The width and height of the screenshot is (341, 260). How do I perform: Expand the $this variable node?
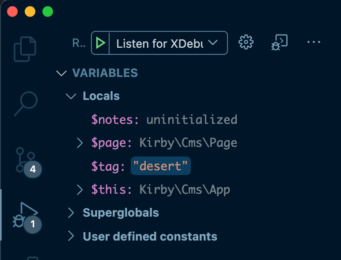[80, 190]
